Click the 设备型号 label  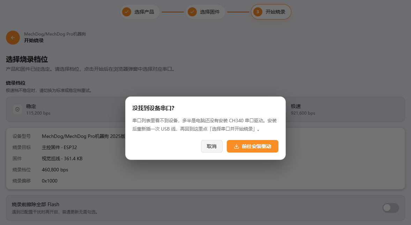[x=22, y=136]
